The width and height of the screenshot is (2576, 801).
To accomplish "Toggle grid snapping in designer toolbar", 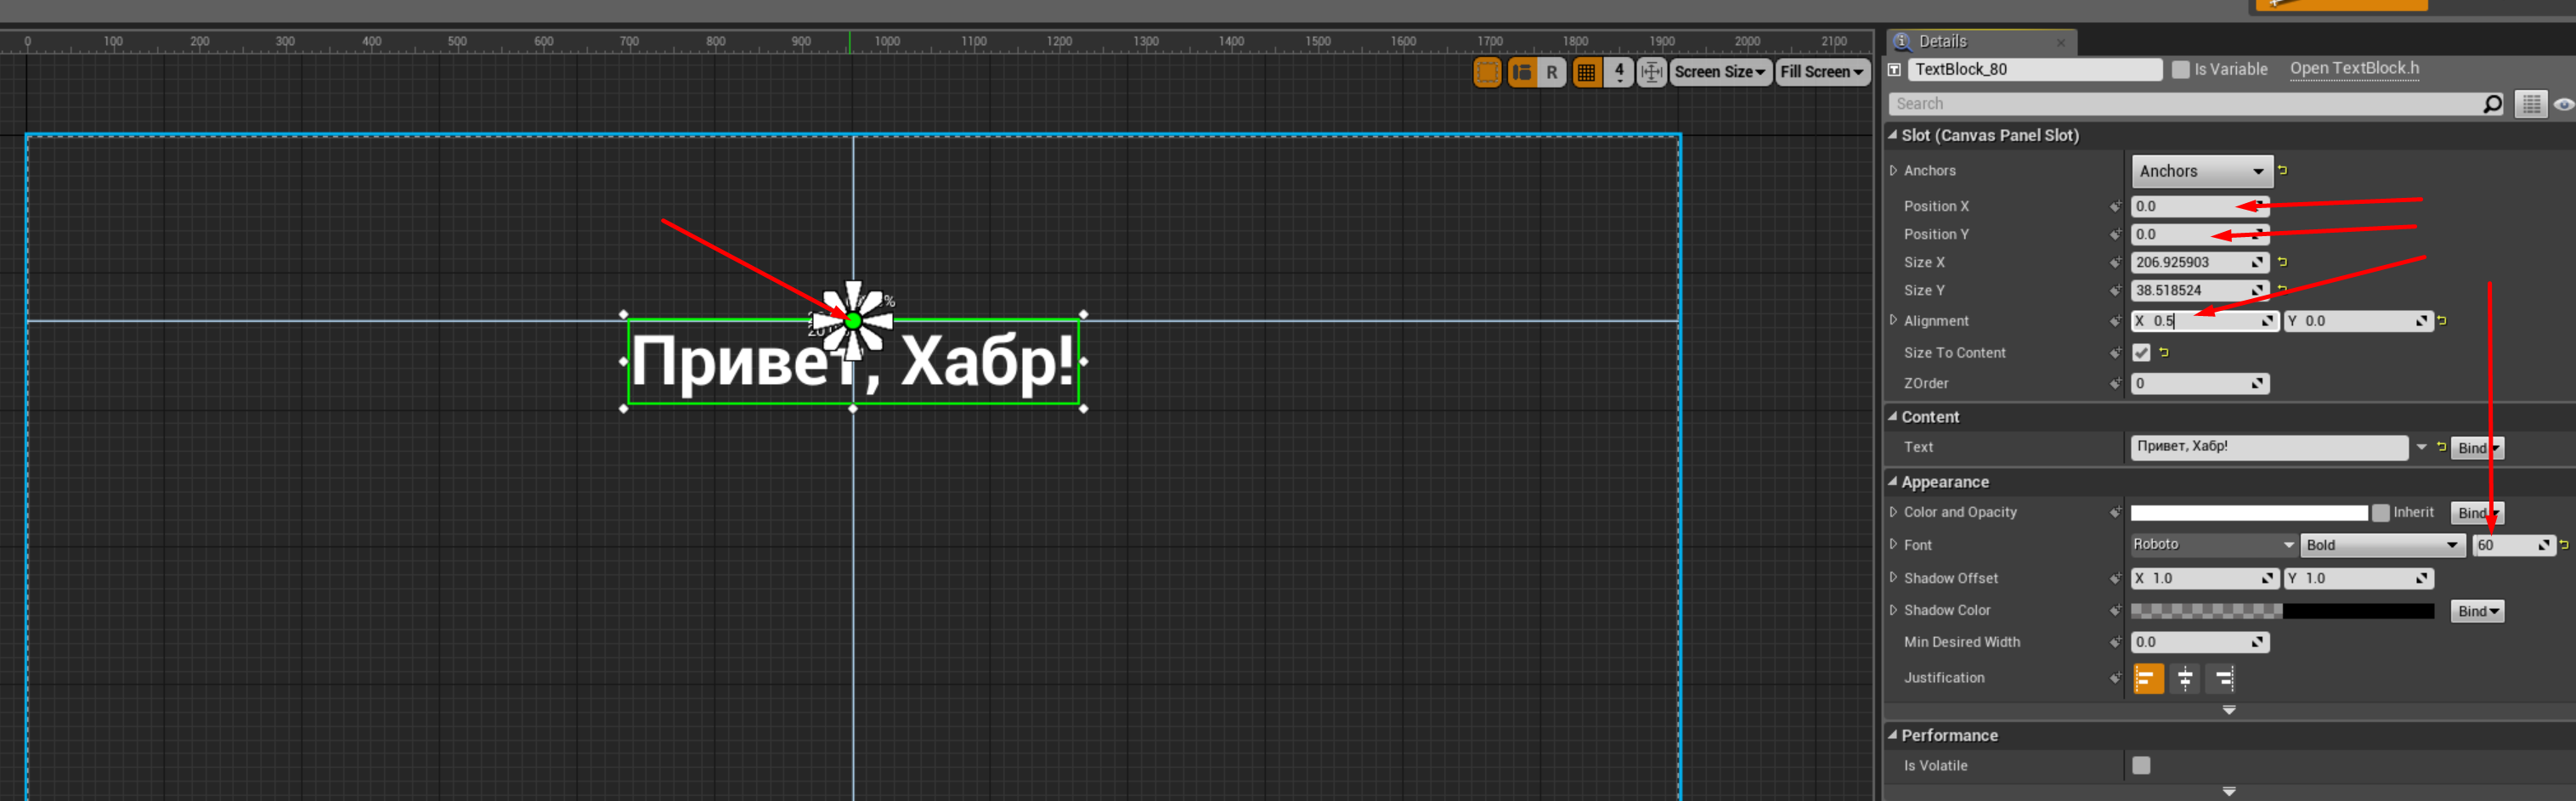I will (1587, 72).
